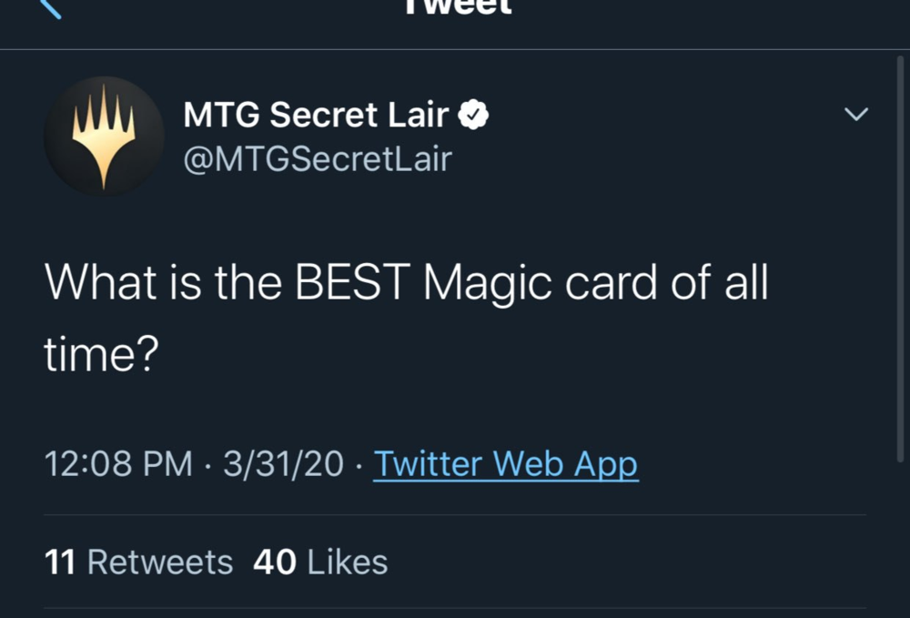Open the MTG Secret Lair display name
Screen dimensions: 910x618
point(316,115)
